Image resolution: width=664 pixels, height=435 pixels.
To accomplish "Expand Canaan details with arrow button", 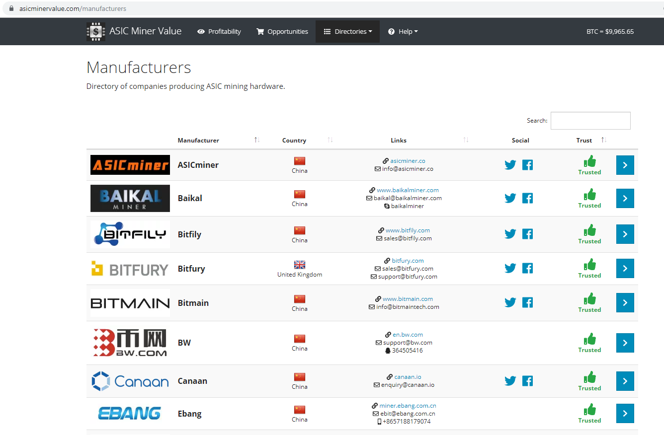I will pos(625,381).
